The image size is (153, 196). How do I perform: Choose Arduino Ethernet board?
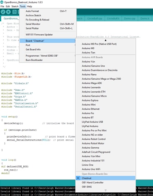[x=106, y=109]
